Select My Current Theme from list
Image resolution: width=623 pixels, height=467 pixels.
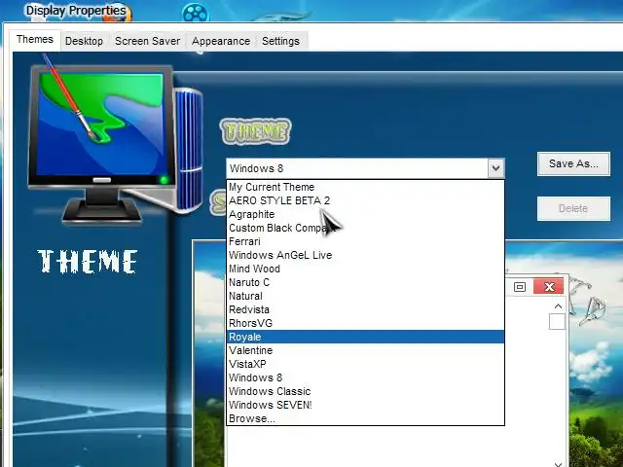pos(365,187)
